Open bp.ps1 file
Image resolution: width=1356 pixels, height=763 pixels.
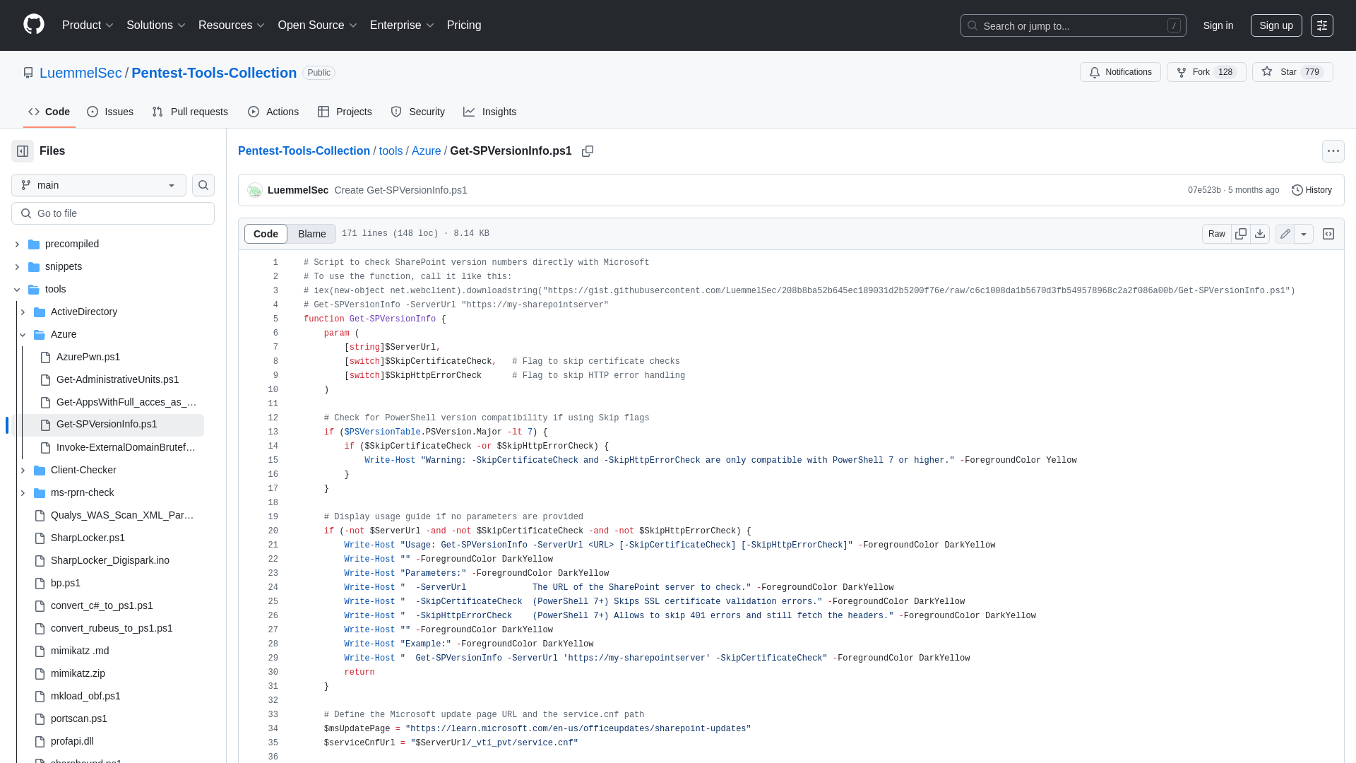pyautogui.click(x=66, y=583)
